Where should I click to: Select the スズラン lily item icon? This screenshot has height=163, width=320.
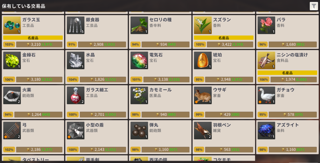203,25
